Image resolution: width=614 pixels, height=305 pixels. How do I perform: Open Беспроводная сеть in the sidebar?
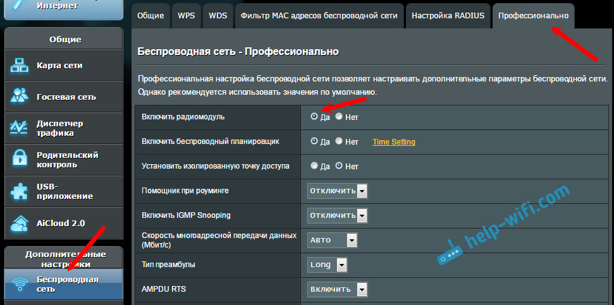tap(63, 284)
